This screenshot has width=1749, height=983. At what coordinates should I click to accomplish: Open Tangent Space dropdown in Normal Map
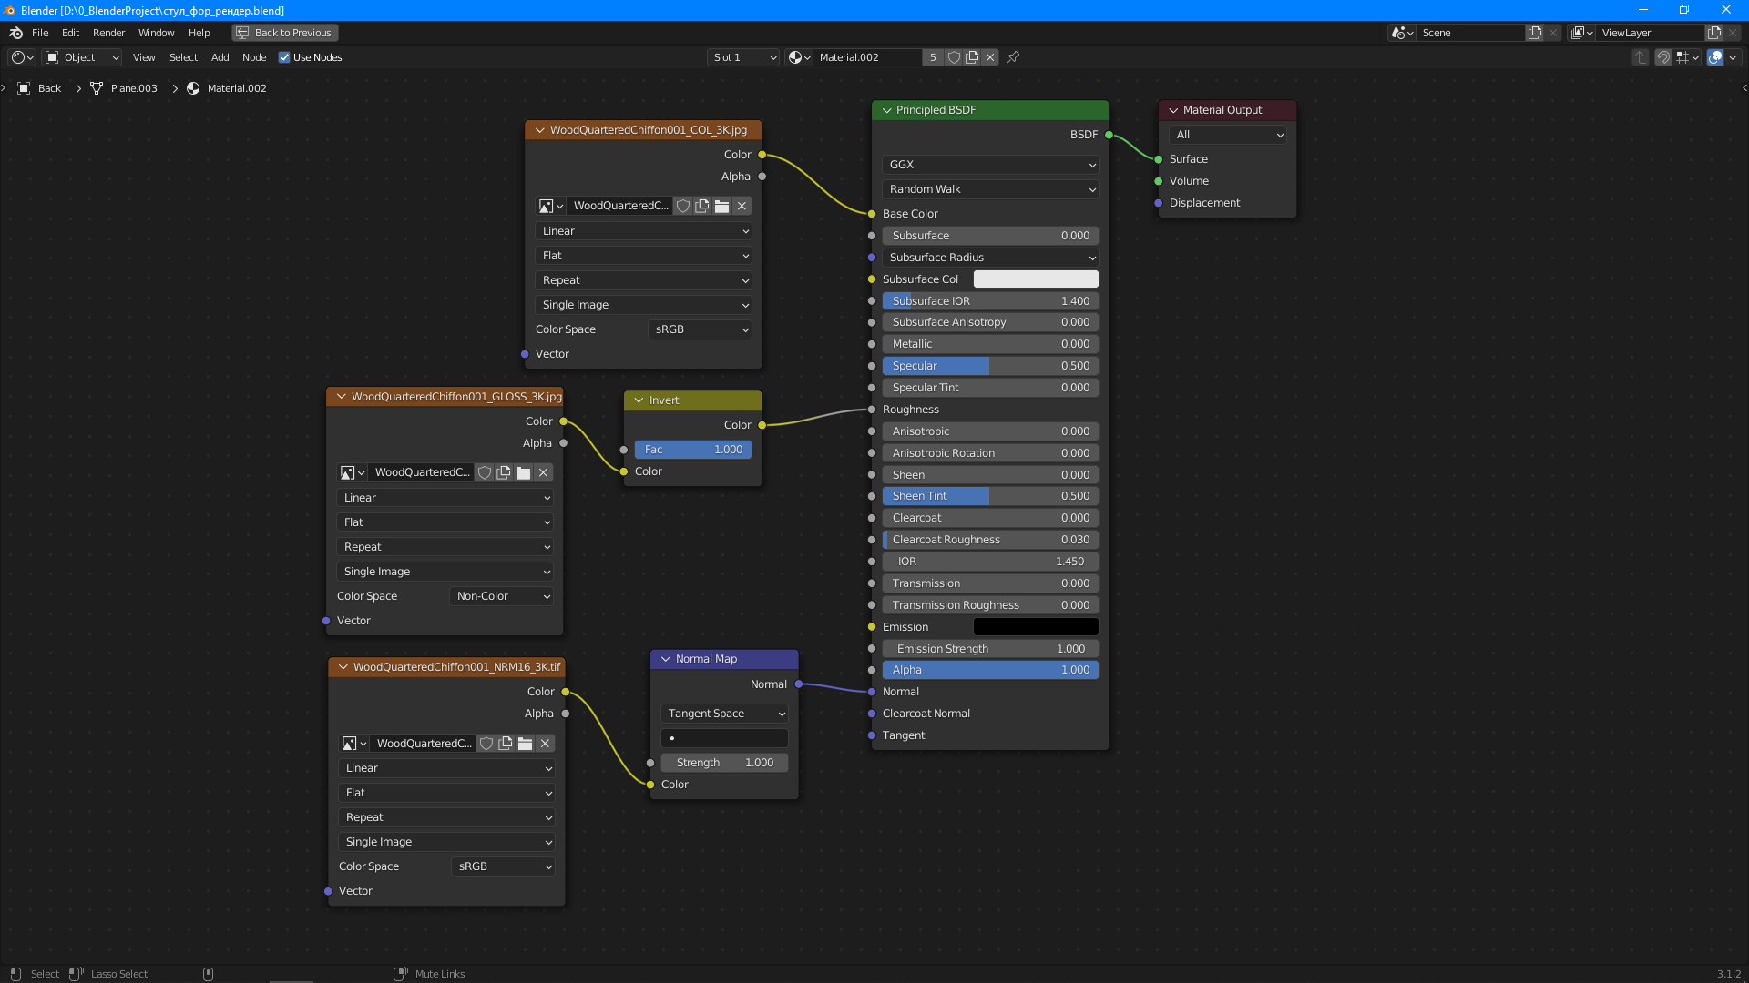click(724, 714)
